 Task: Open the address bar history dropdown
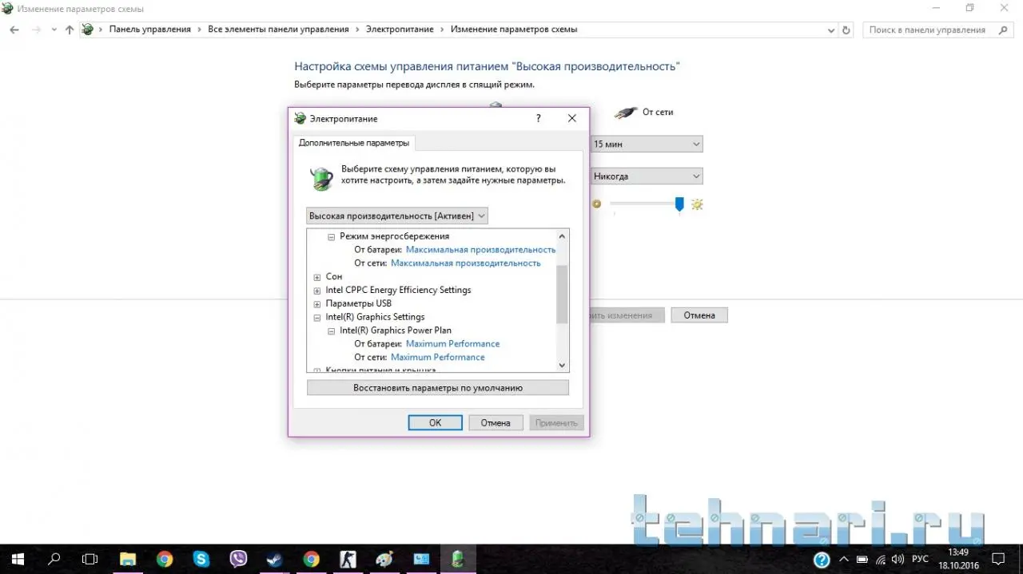[x=831, y=30]
